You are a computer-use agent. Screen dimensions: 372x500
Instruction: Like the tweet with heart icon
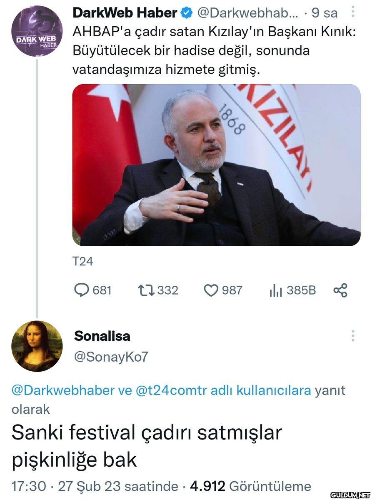211,290
